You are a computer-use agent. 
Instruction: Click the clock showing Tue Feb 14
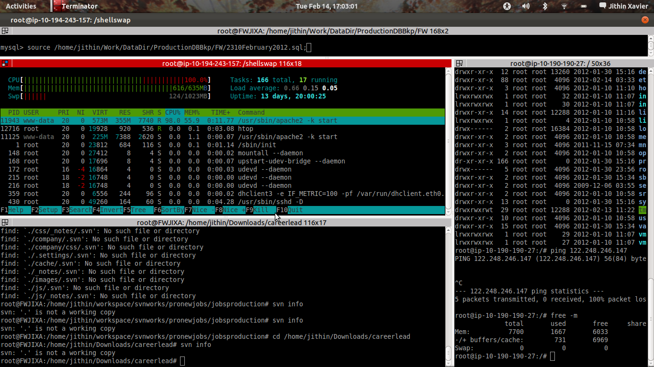327,6
